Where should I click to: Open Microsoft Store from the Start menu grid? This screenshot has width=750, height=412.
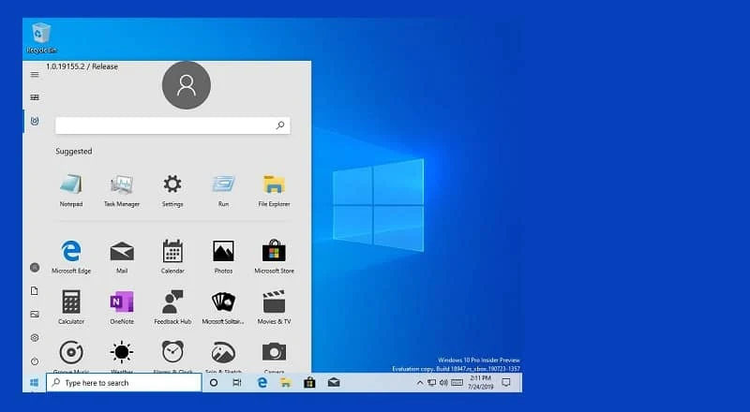274,257
